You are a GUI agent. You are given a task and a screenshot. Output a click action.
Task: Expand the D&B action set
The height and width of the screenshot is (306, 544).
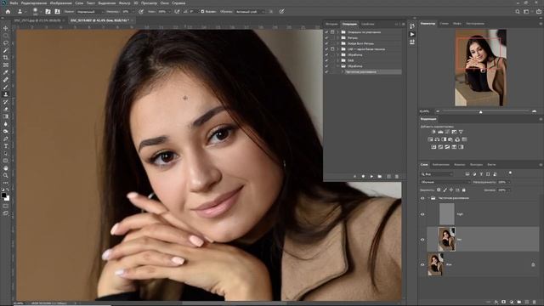coord(338,60)
